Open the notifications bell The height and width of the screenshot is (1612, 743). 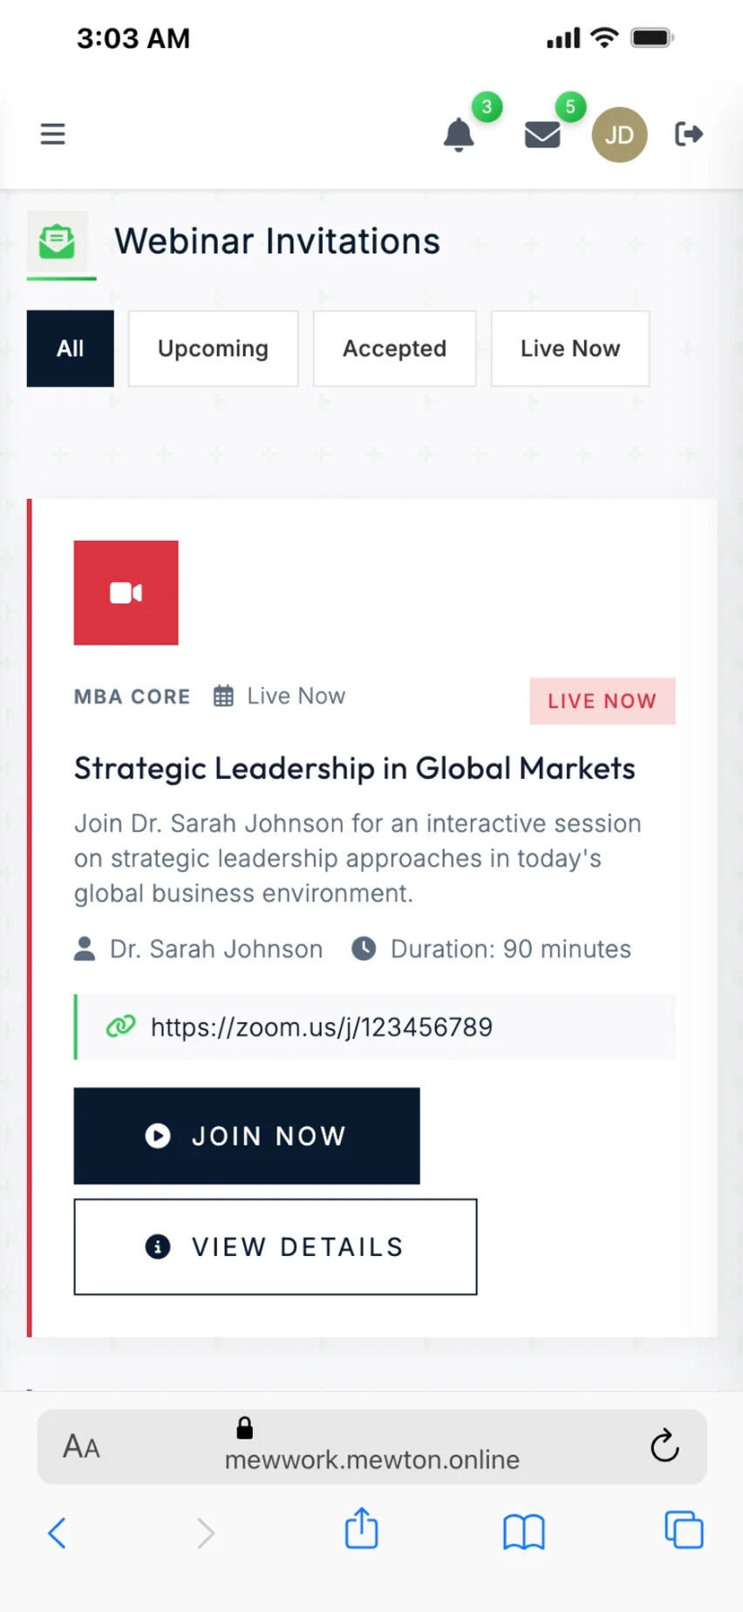coord(459,135)
